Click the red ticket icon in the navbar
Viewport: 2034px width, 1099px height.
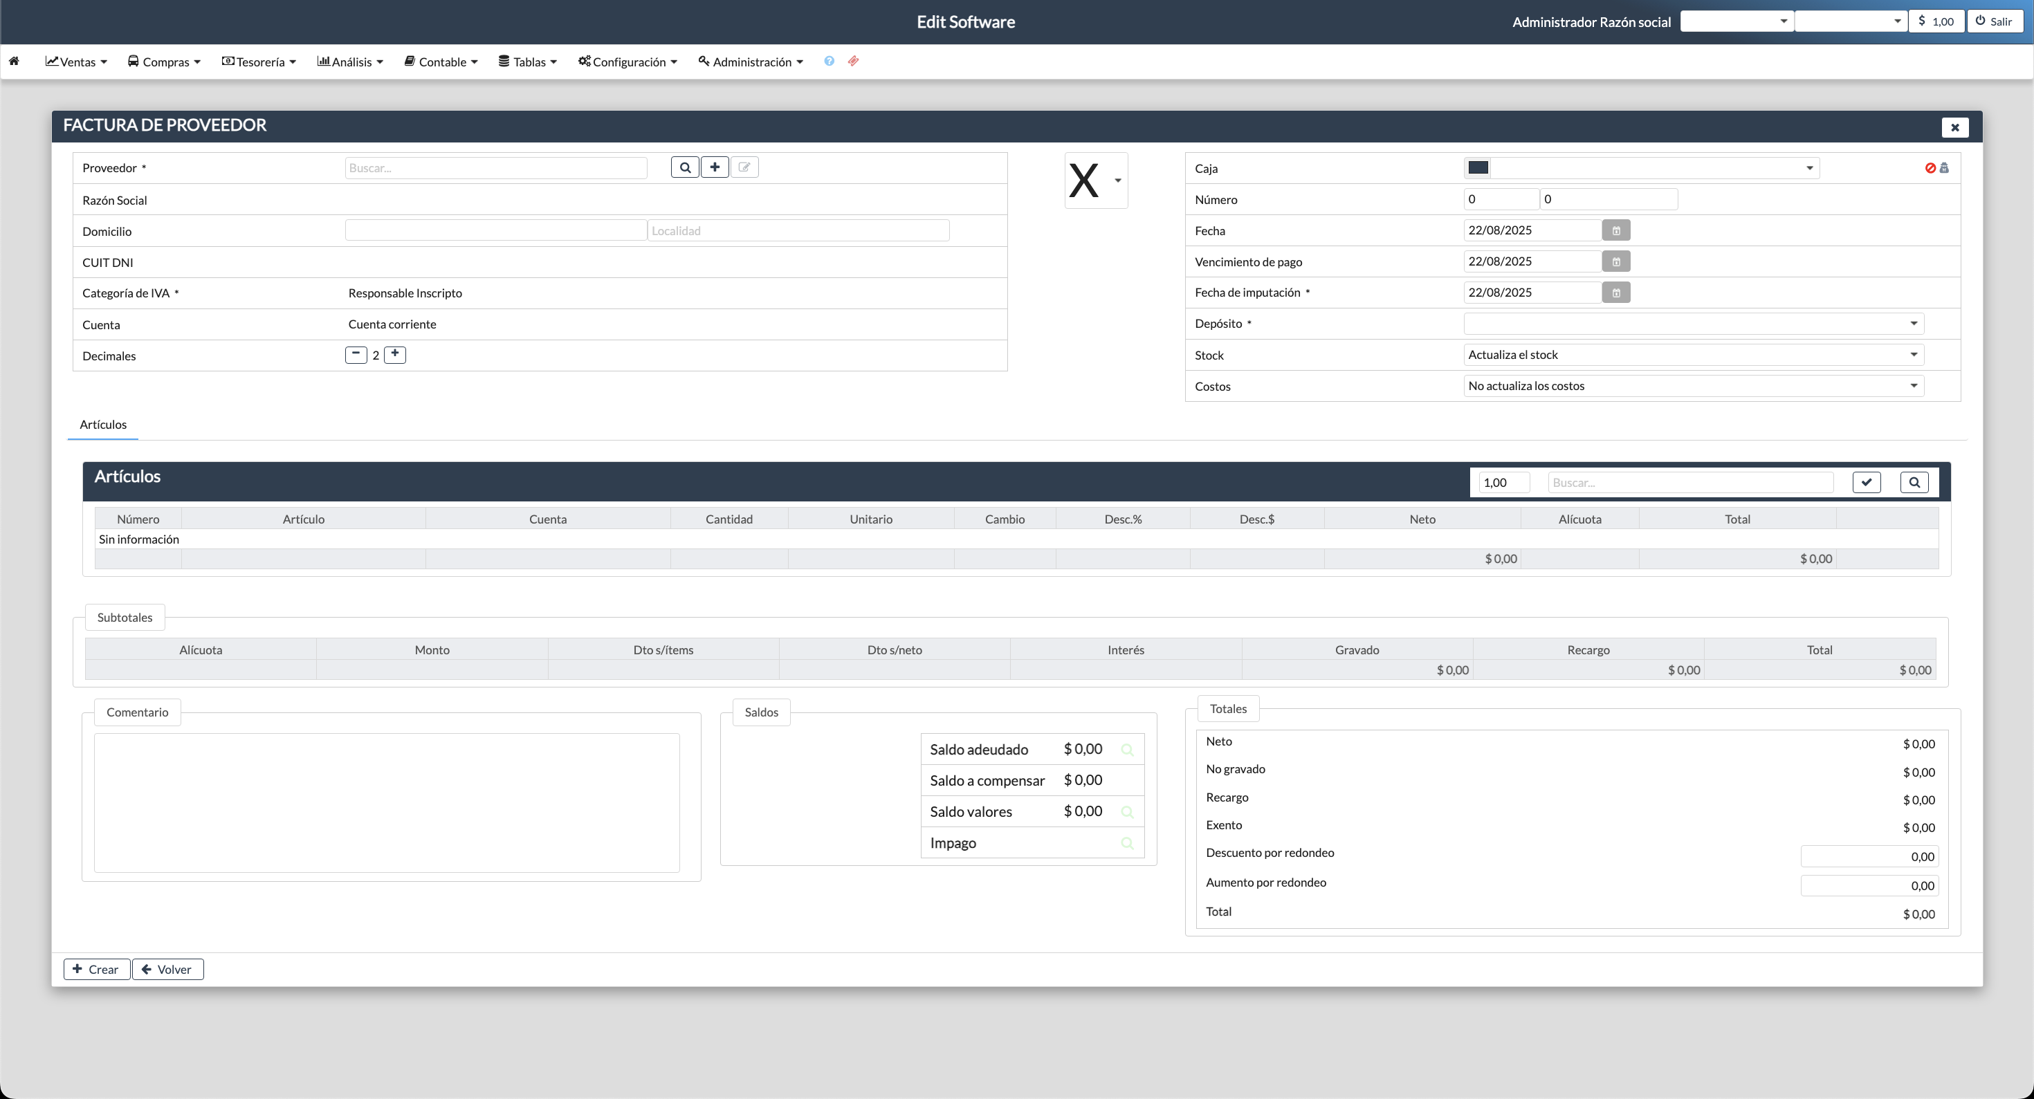(x=853, y=61)
